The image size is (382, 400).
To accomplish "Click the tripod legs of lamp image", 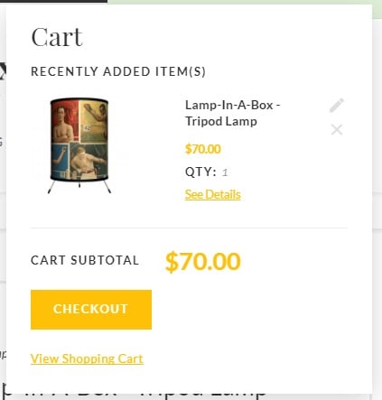I will tap(79, 186).
